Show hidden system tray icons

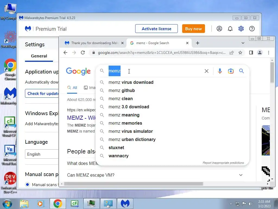pos(231,204)
